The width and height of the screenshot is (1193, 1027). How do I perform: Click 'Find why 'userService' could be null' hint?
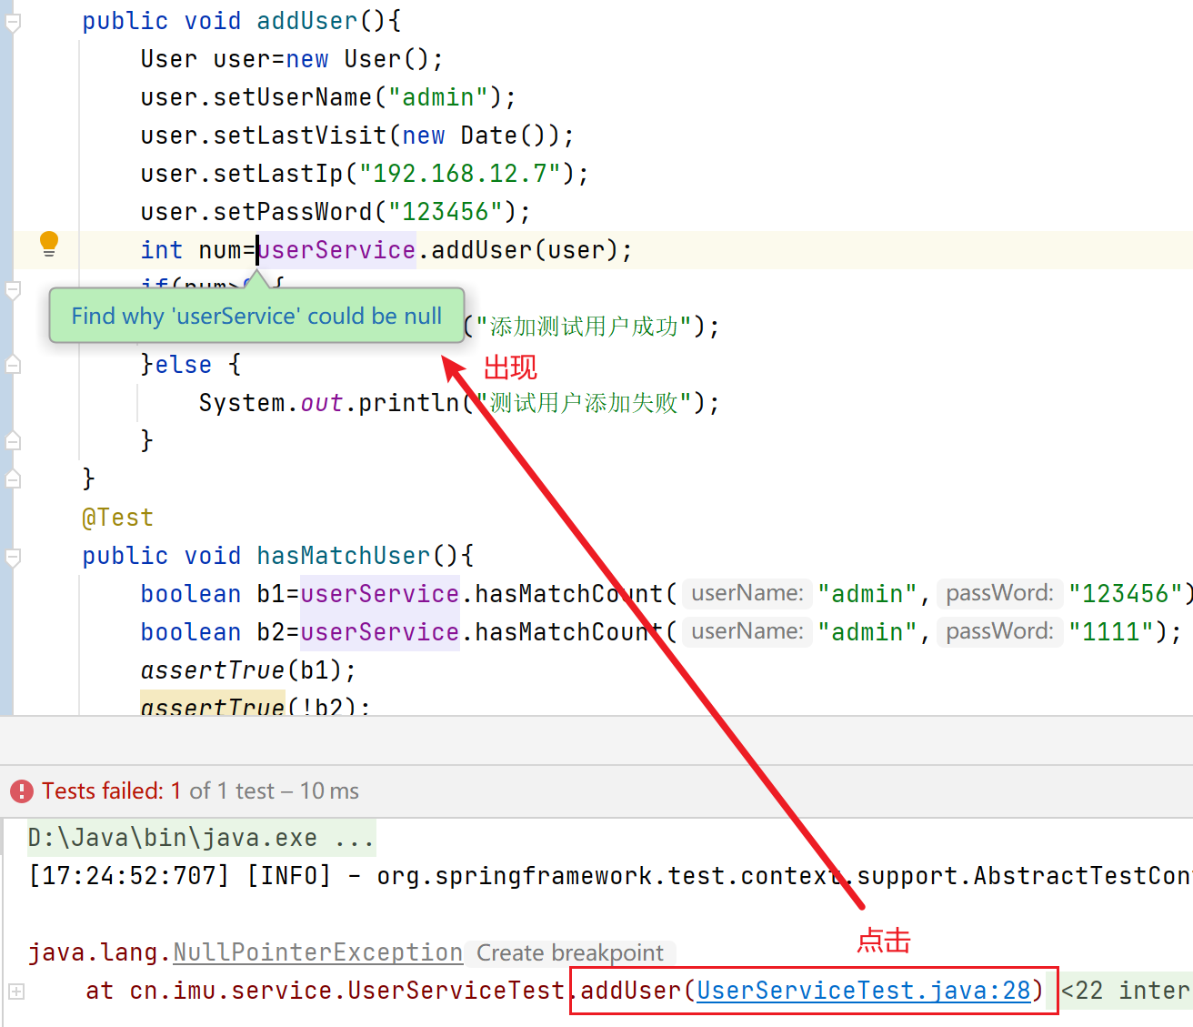[256, 316]
